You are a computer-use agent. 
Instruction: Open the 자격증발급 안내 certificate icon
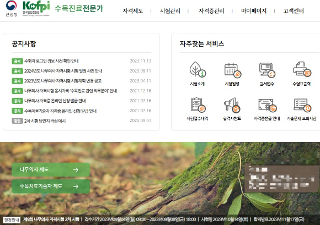click(x=268, y=106)
